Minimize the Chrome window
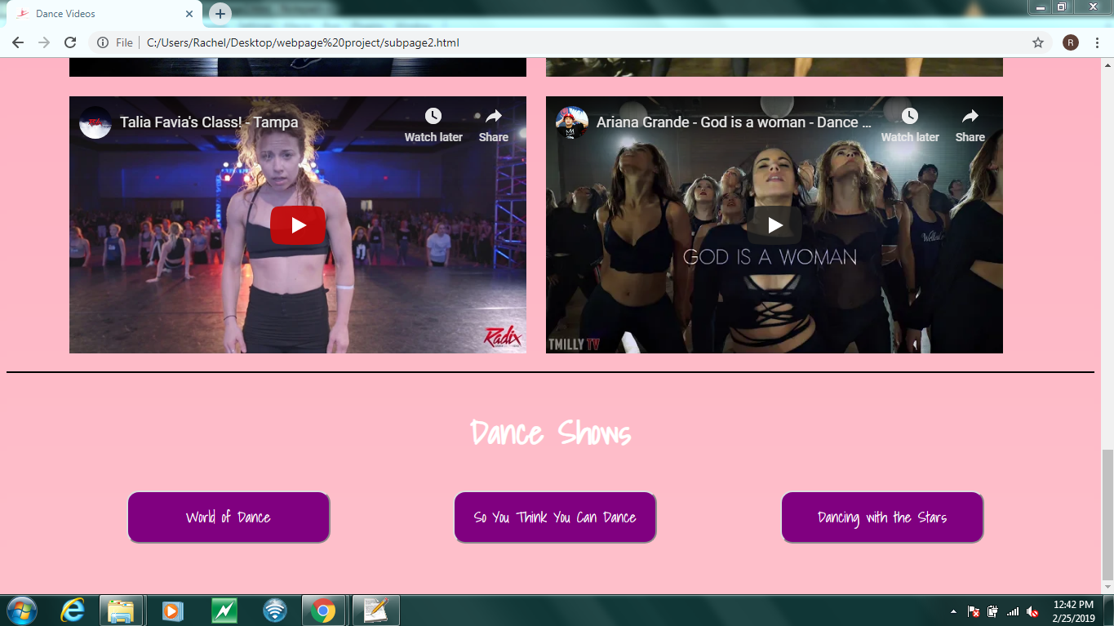The height and width of the screenshot is (626, 1114). (x=1041, y=7)
